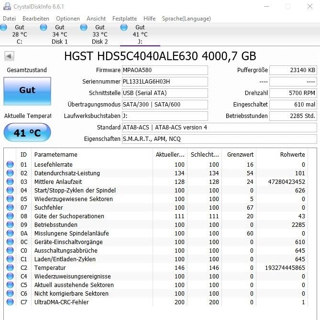Screen dimensions: 320x320
Task: Click status orb for UltraDMA-CRC-Fehler row
Action: [10, 302]
